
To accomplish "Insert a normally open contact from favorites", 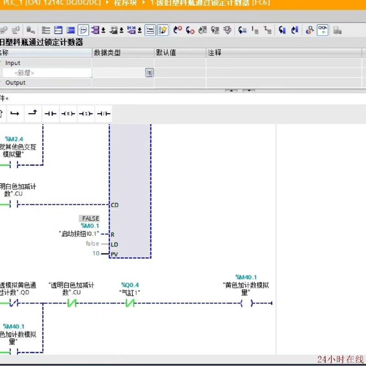I will click(50, 113).
